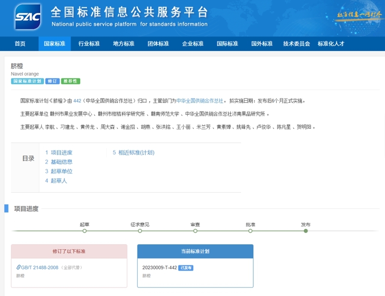385x296 pixels.
Task: Click the Navel orange subtitle
Action: [25, 74]
